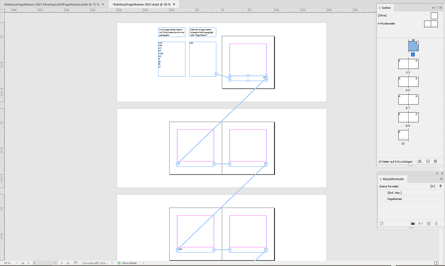Go to the first page

pyautogui.click(x=23, y=263)
